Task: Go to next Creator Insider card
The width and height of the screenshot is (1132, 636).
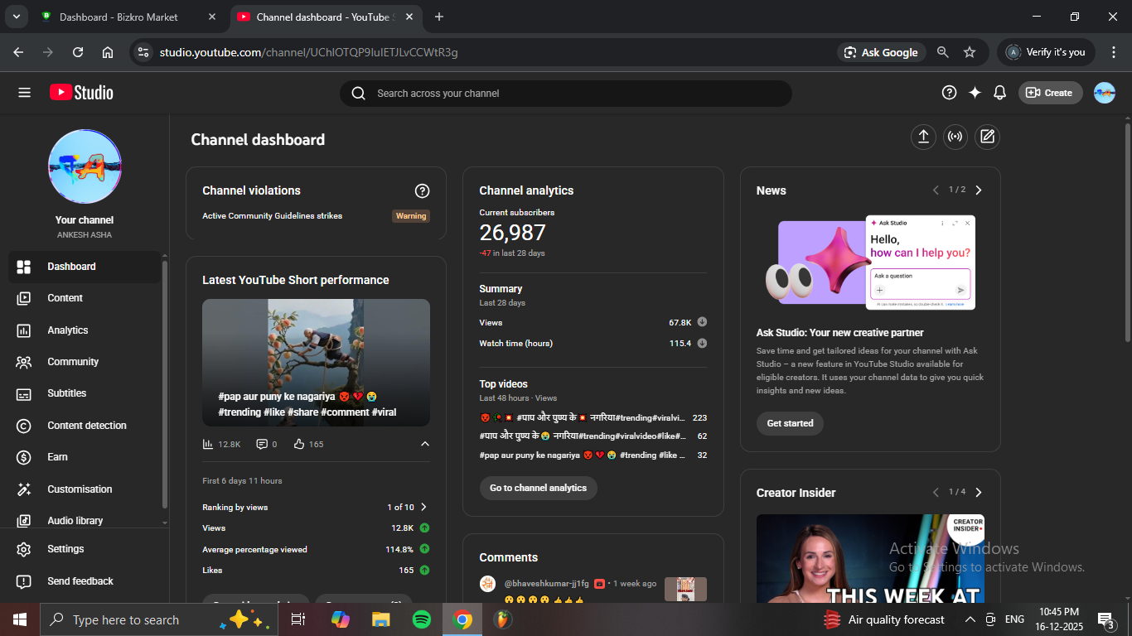Action: coord(979,493)
